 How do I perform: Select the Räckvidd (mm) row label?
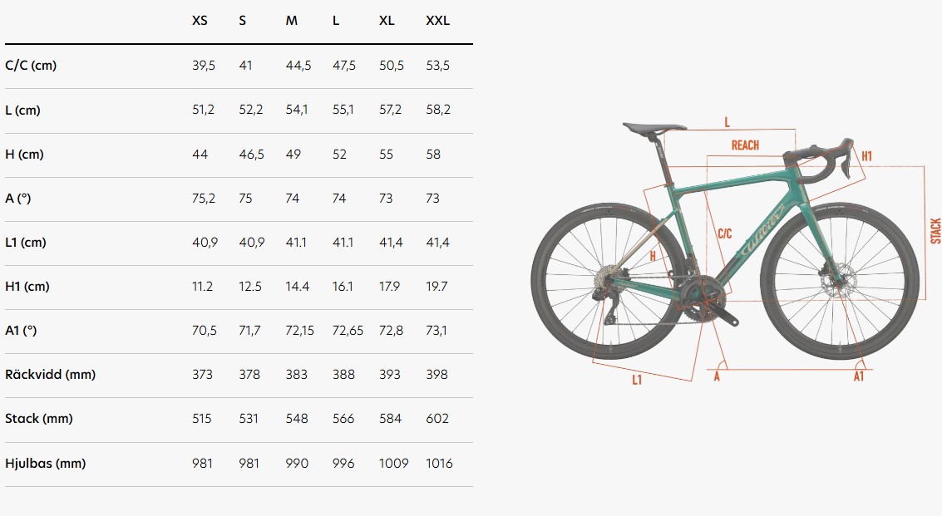pyautogui.click(x=51, y=374)
